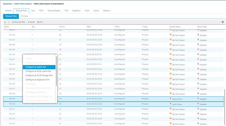
Task: Open the Neighbors tab
Action: pos(76,10)
